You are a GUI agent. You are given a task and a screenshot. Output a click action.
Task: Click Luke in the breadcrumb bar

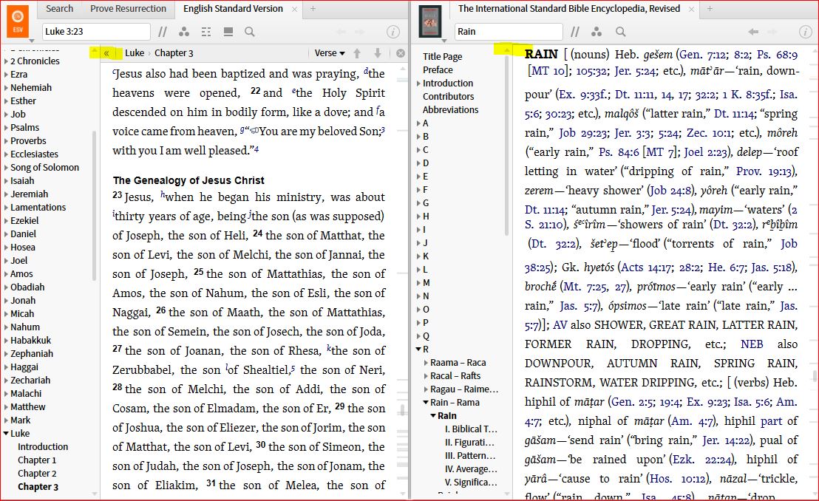[135, 53]
